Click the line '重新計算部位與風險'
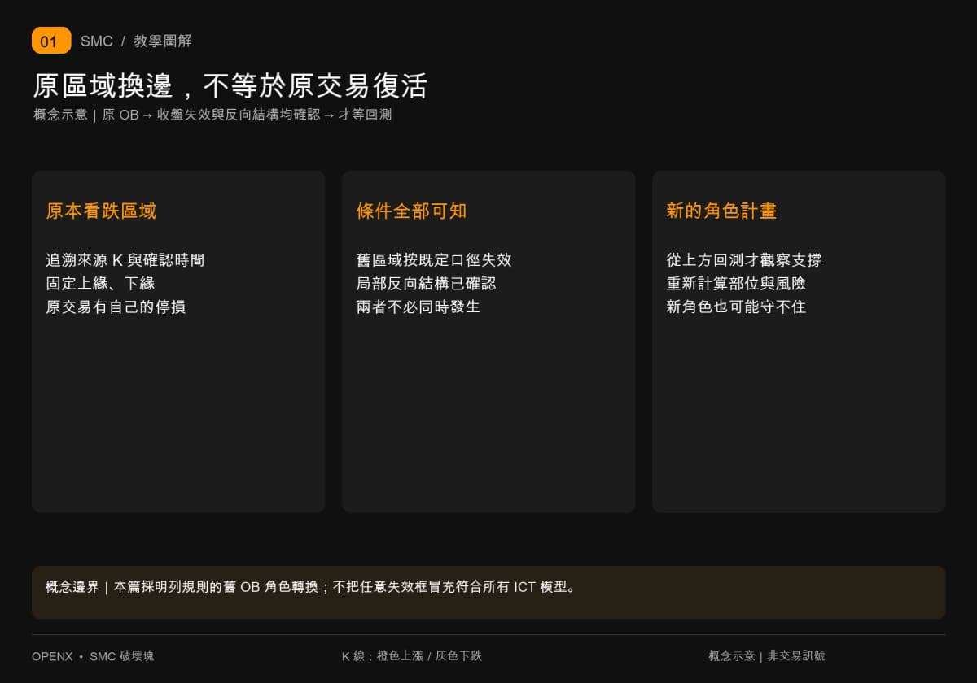This screenshot has width=977, height=683. tap(736, 284)
